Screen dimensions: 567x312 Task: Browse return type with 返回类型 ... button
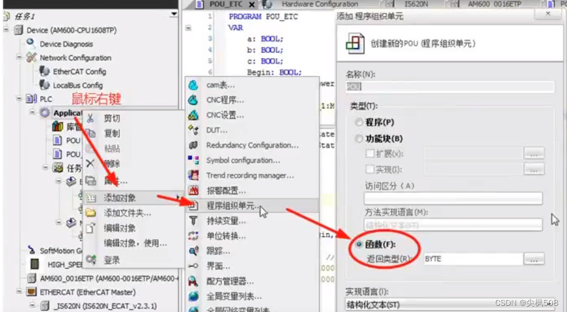[x=534, y=258]
